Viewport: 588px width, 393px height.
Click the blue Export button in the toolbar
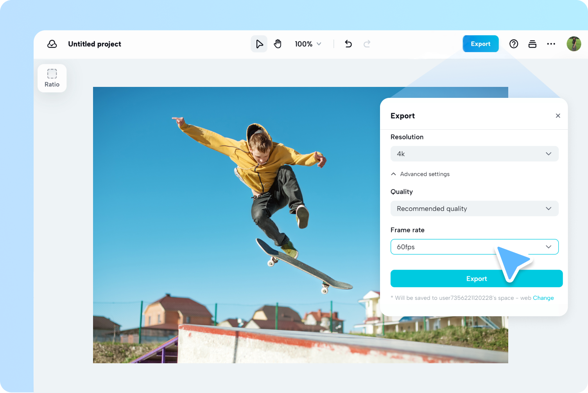pyautogui.click(x=480, y=43)
